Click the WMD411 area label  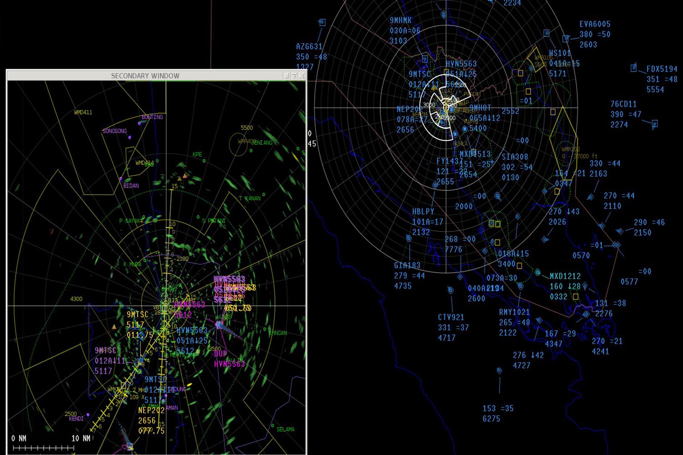83,112
